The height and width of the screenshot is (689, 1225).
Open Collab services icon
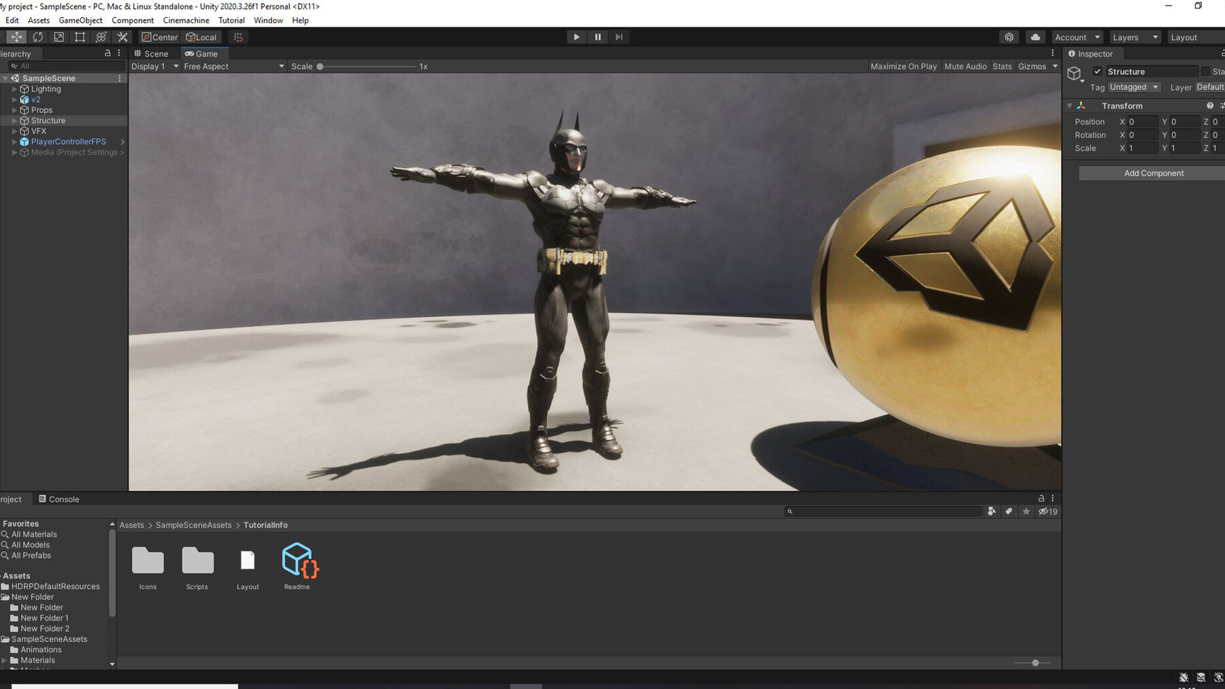pos(1009,37)
